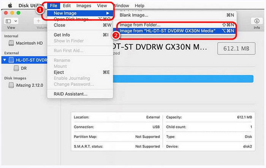This screenshot has height=168, width=266.
Task: Open the View dropdown chevron in toolbar
Action: [16, 21]
